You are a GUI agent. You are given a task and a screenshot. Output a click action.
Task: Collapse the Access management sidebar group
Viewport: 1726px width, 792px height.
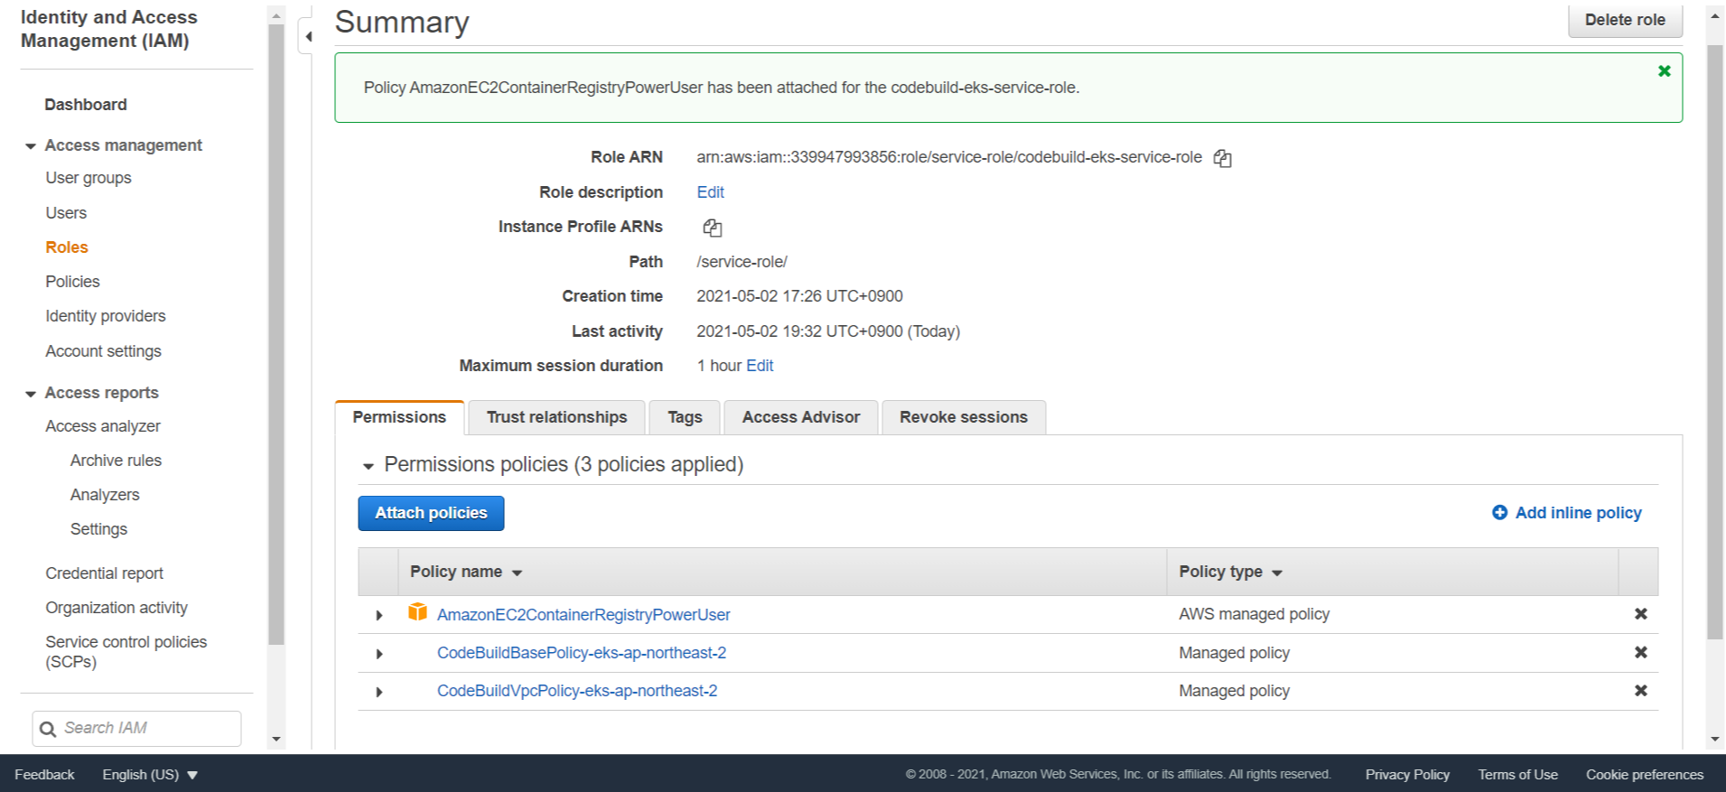(30, 146)
